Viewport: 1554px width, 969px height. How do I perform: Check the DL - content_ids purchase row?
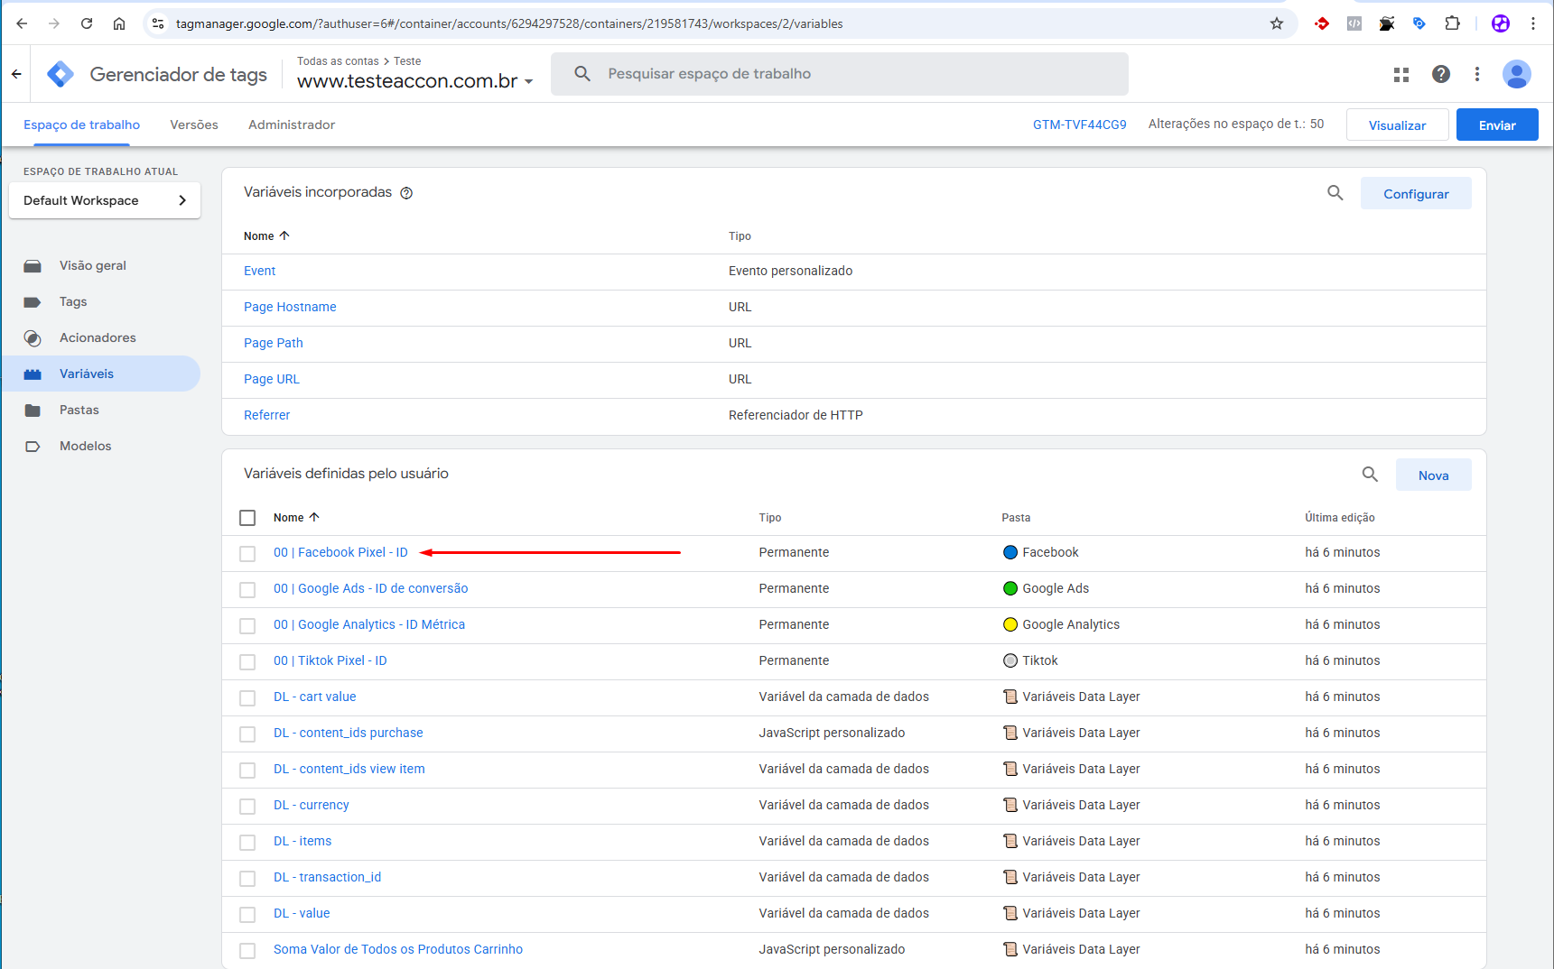pyautogui.click(x=247, y=734)
